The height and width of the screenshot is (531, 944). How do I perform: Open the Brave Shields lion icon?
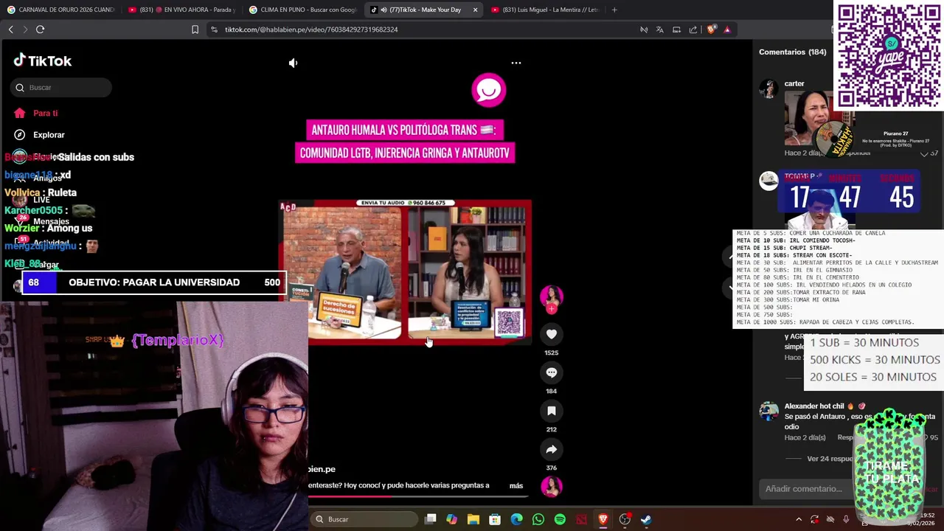pyautogui.click(x=711, y=29)
